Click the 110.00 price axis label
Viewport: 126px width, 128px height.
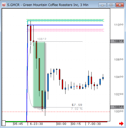click(x=119, y=25)
